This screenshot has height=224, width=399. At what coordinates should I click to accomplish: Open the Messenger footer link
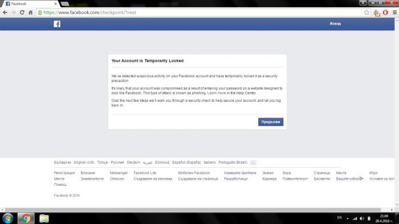pyautogui.click(x=119, y=173)
